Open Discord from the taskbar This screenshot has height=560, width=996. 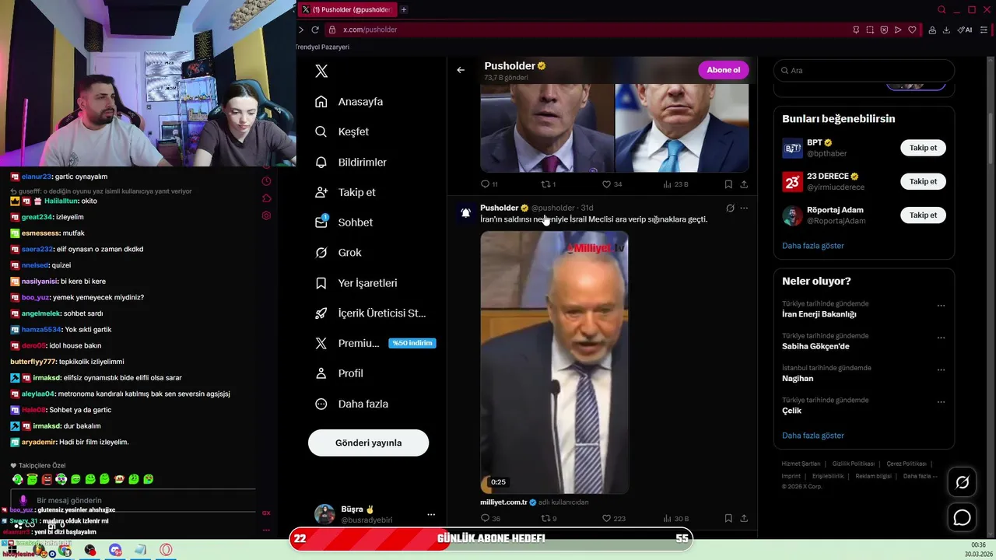[x=116, y=550]
